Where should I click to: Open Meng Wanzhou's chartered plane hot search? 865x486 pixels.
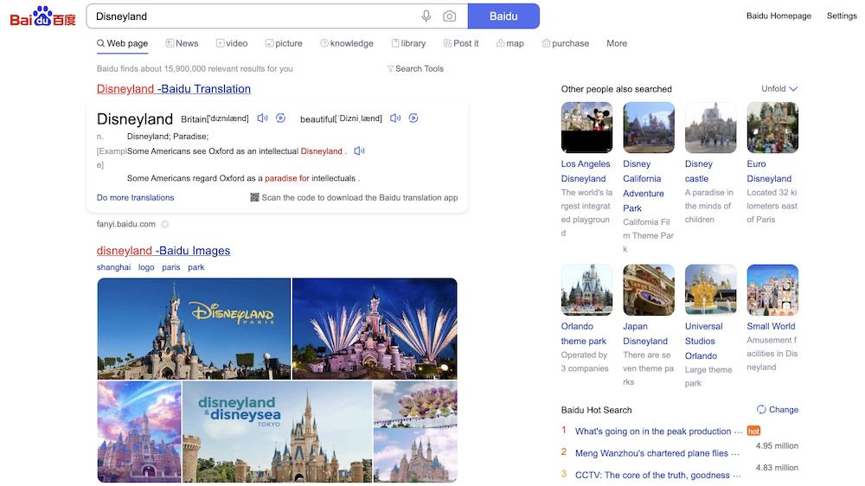coord(657,453)
